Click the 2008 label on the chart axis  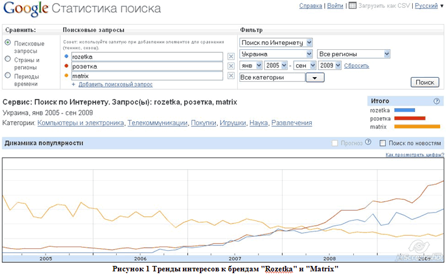click(329, 259)
